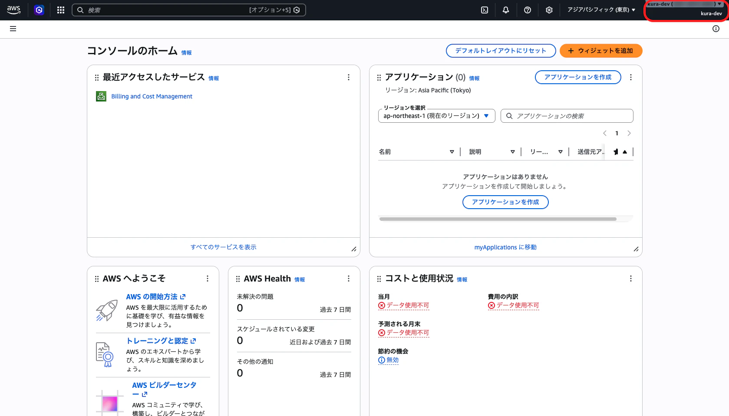
Task: Click the top search bar field
Action: coord(189,10)
